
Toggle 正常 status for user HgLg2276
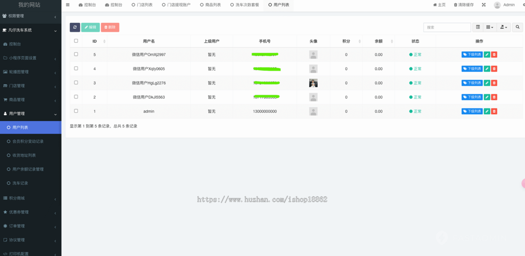(x=415, y=83)
